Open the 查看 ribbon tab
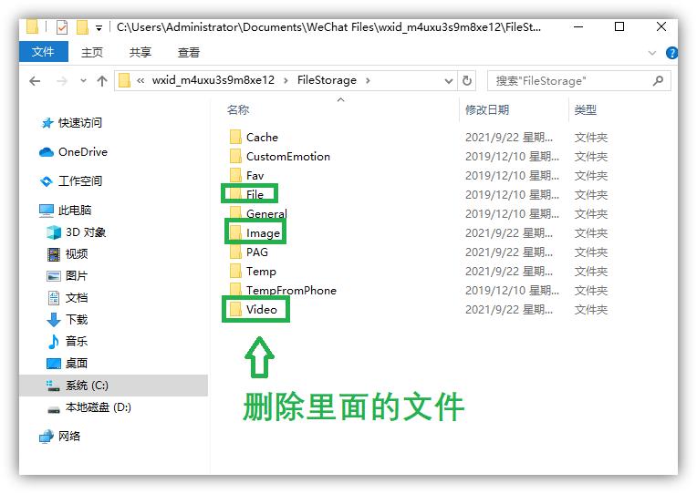697x494 pixels. (189, 53)
